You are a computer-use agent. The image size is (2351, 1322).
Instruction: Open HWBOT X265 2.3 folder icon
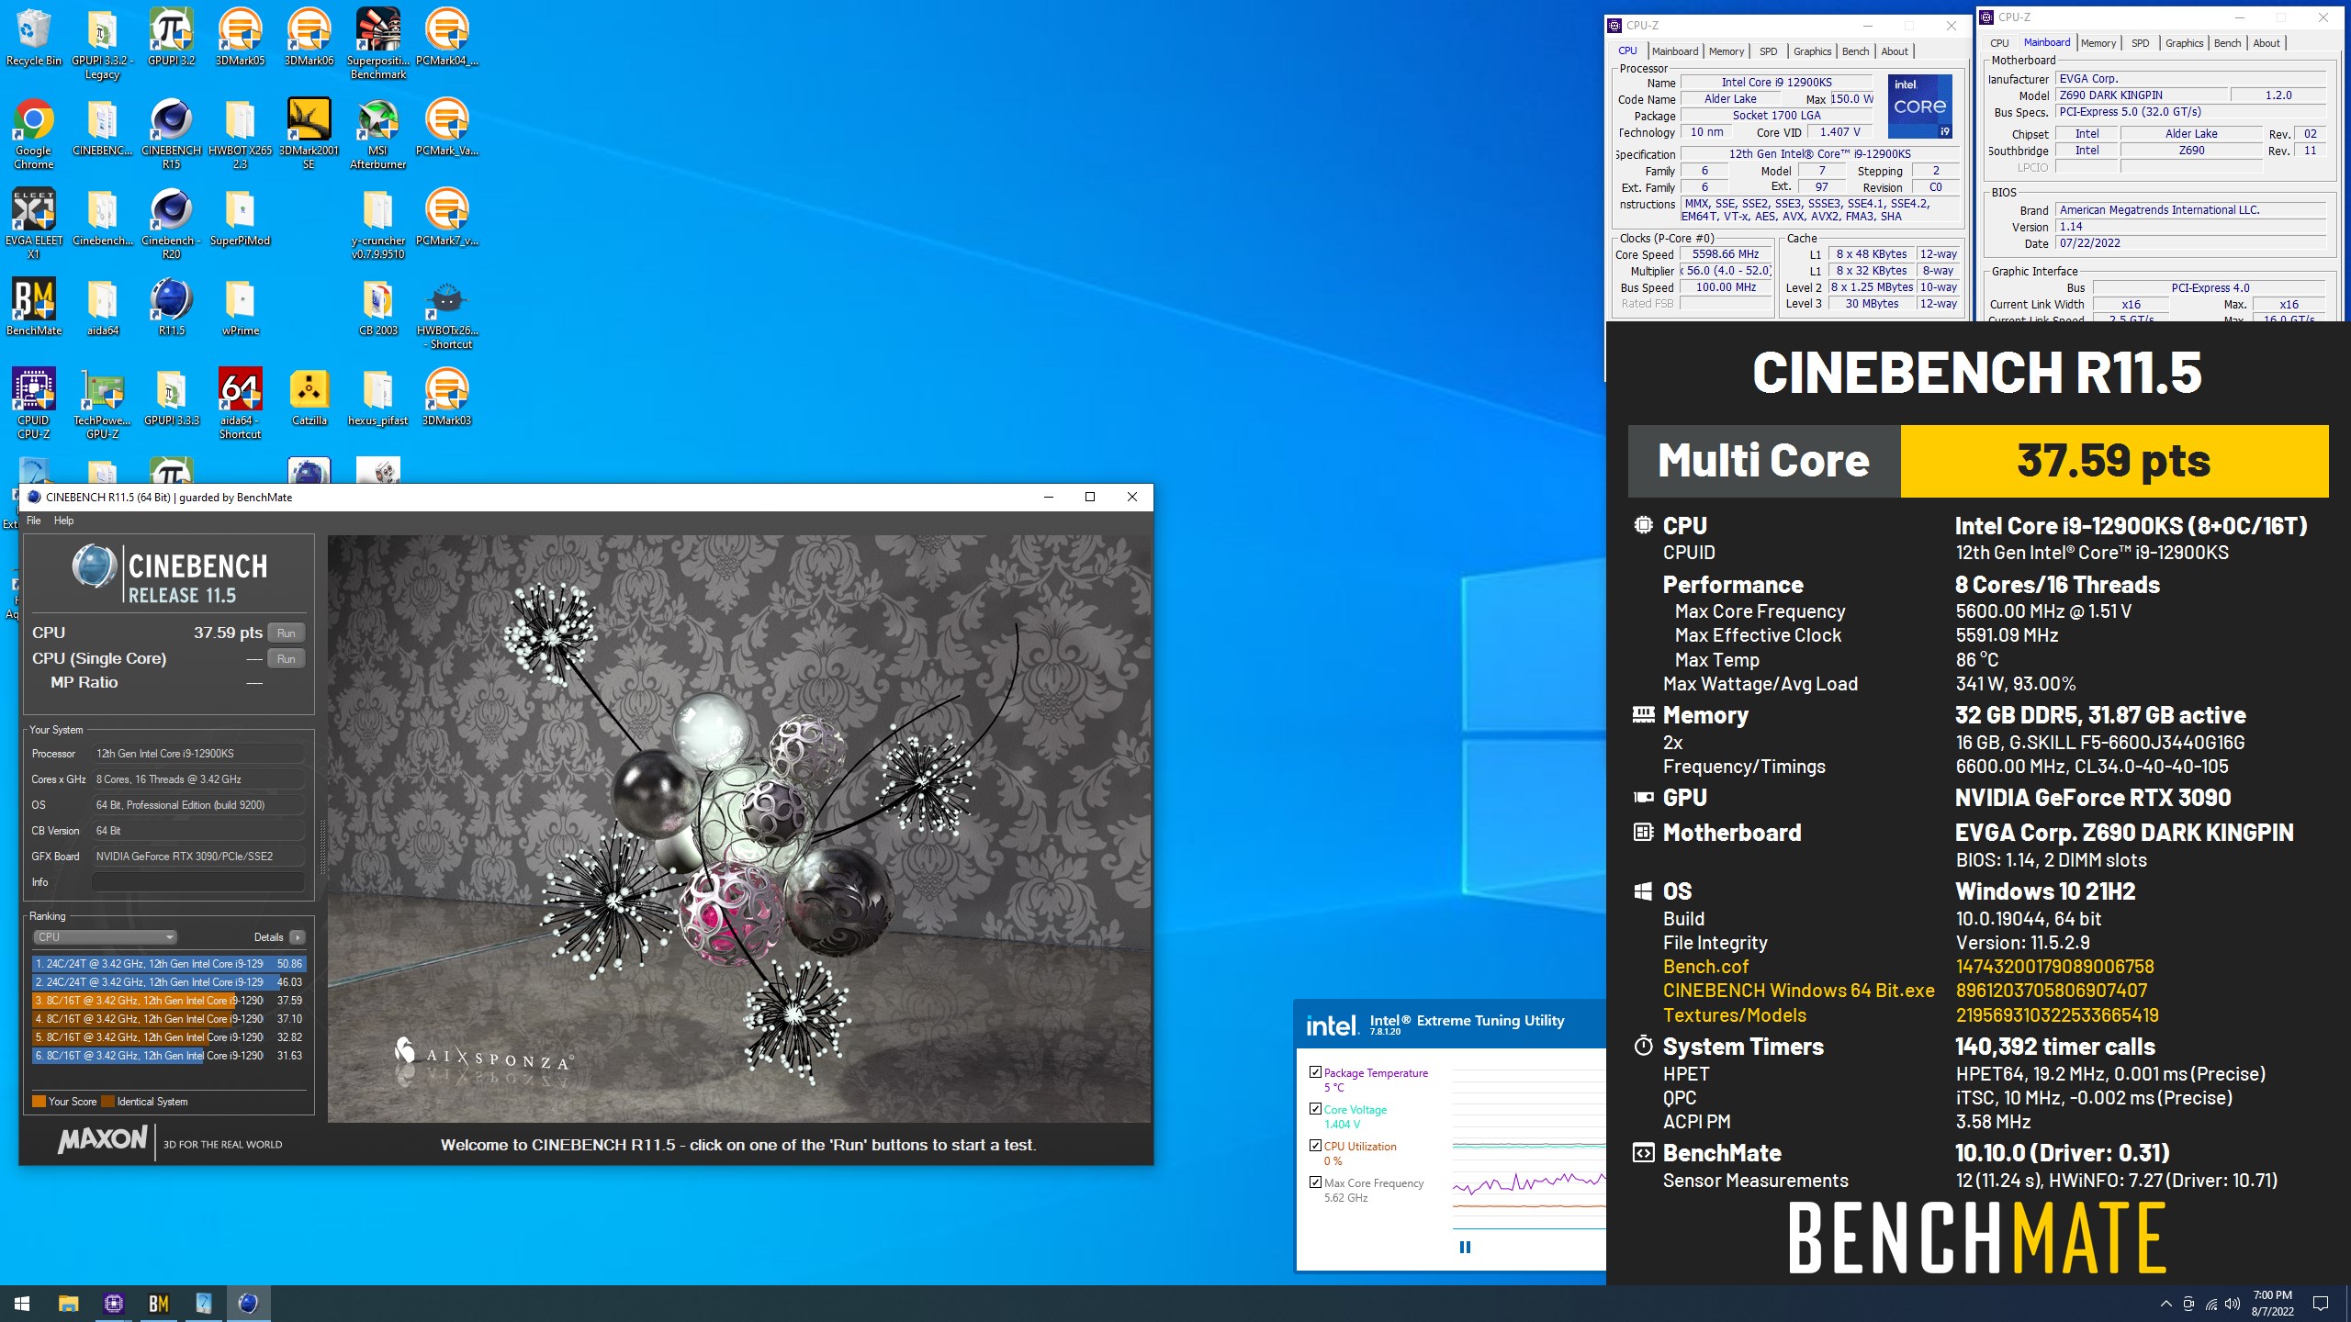tap(241, 133)
